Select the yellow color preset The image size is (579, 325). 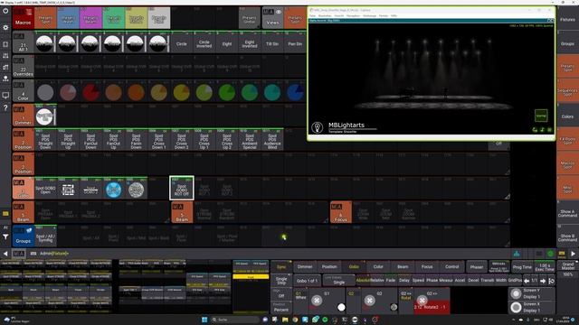tap(181, 92)
